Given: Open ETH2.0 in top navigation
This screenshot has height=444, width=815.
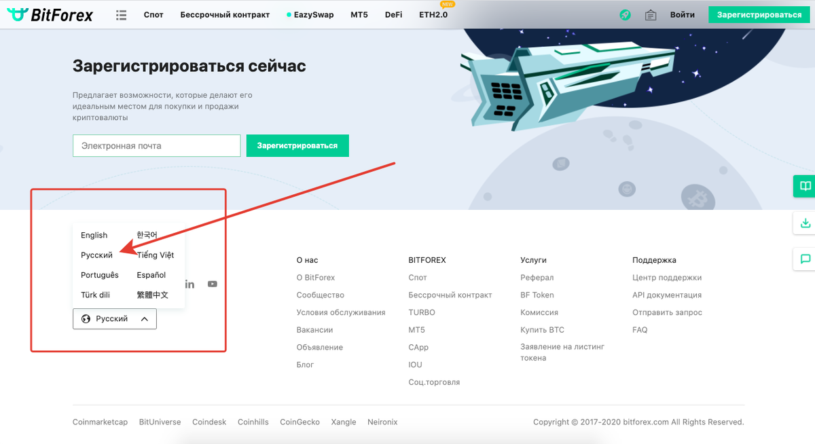Looking at the screenshot, I should coord(433,14).
